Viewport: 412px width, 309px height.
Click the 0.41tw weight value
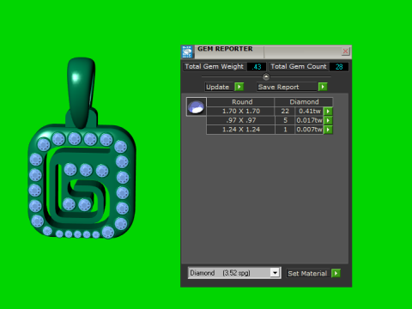click(310, 111)
